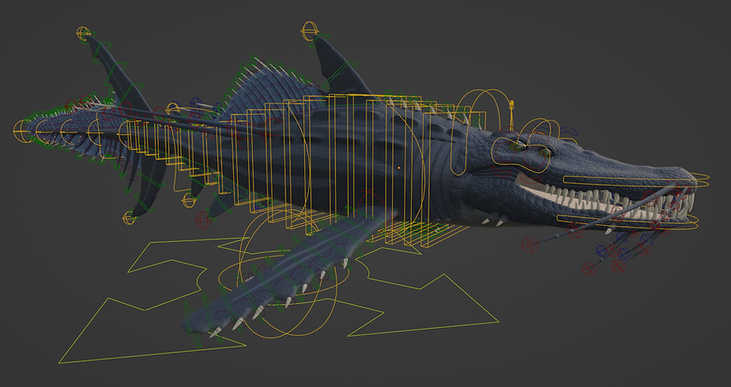This screenshot has height=387, width=731.
Task: Select red circle control at barbel end left of mouth
Action: (x=530, y=244)
